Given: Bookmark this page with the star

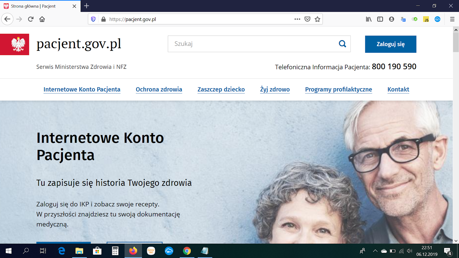Looking at the screenshot, I should (x=317, y=19).
